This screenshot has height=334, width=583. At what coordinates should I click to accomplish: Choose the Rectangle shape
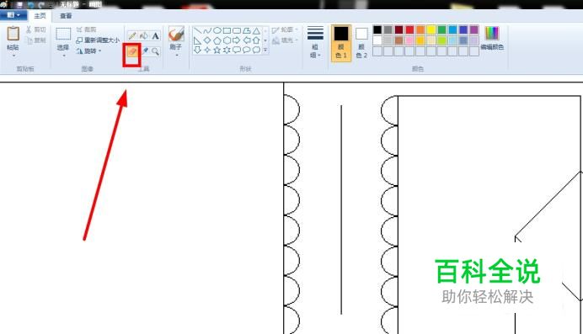point(227,30)
